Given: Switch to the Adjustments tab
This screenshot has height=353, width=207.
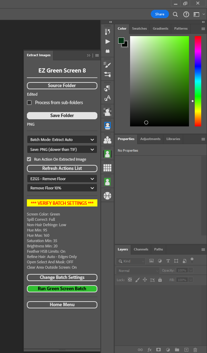Looking at the screenshot, I should pyautogui.click(x=150, y=139).
